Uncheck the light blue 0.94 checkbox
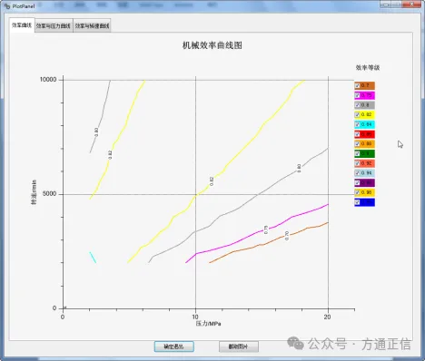425x361 pixels. pos(357,173)
